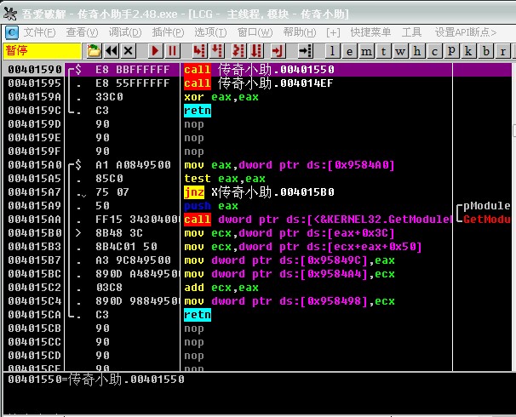516x417 pixels.
Task: Open breakpoints window with 'b' button
Action: point(485,51)
